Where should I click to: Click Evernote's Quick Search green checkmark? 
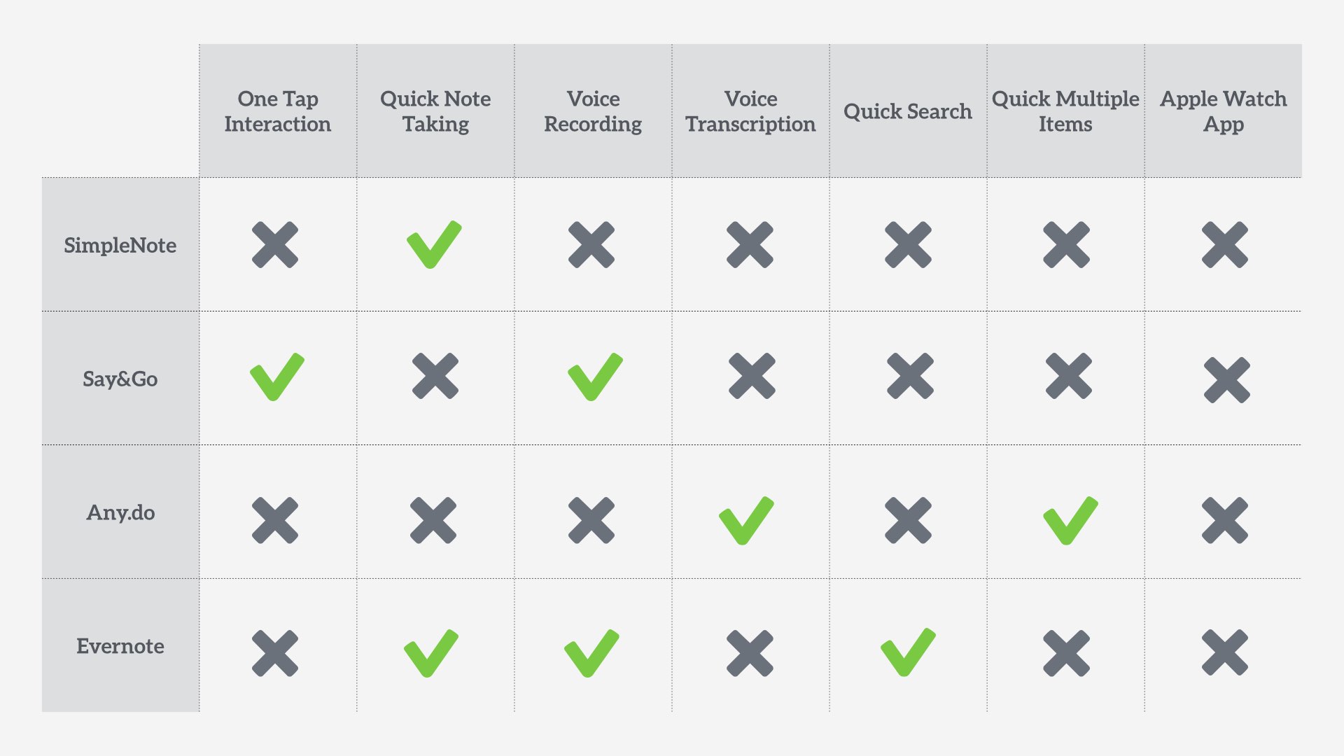click(x=907, y=652)
